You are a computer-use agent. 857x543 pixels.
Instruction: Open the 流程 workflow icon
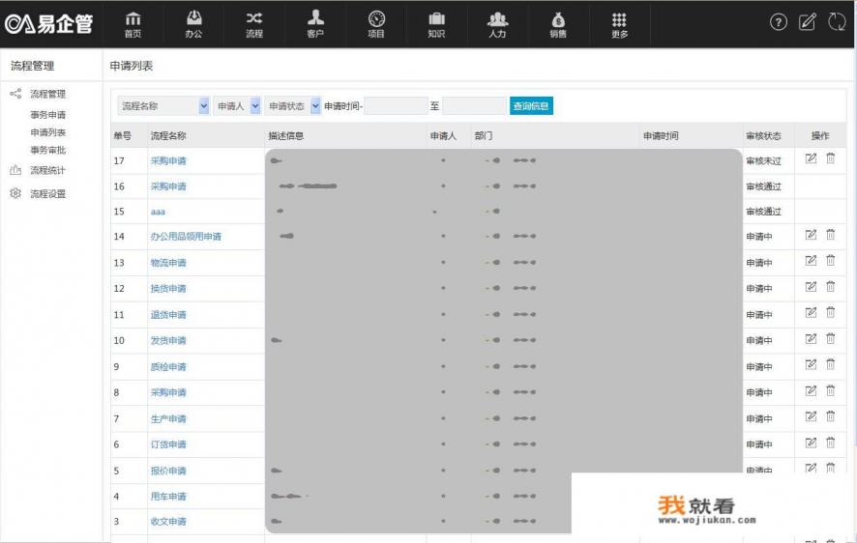coord(254,24)
